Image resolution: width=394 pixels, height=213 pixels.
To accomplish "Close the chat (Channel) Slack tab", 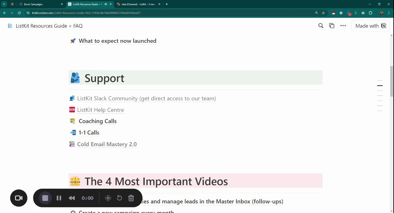I will tap(159, 4).
